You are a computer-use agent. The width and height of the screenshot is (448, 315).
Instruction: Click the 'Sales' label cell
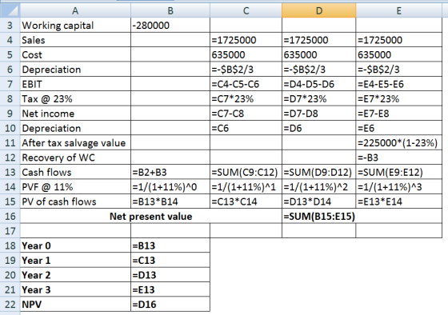click(75, 40)
